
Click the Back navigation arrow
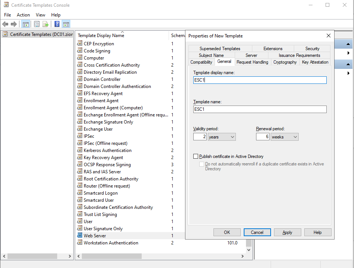5,24
